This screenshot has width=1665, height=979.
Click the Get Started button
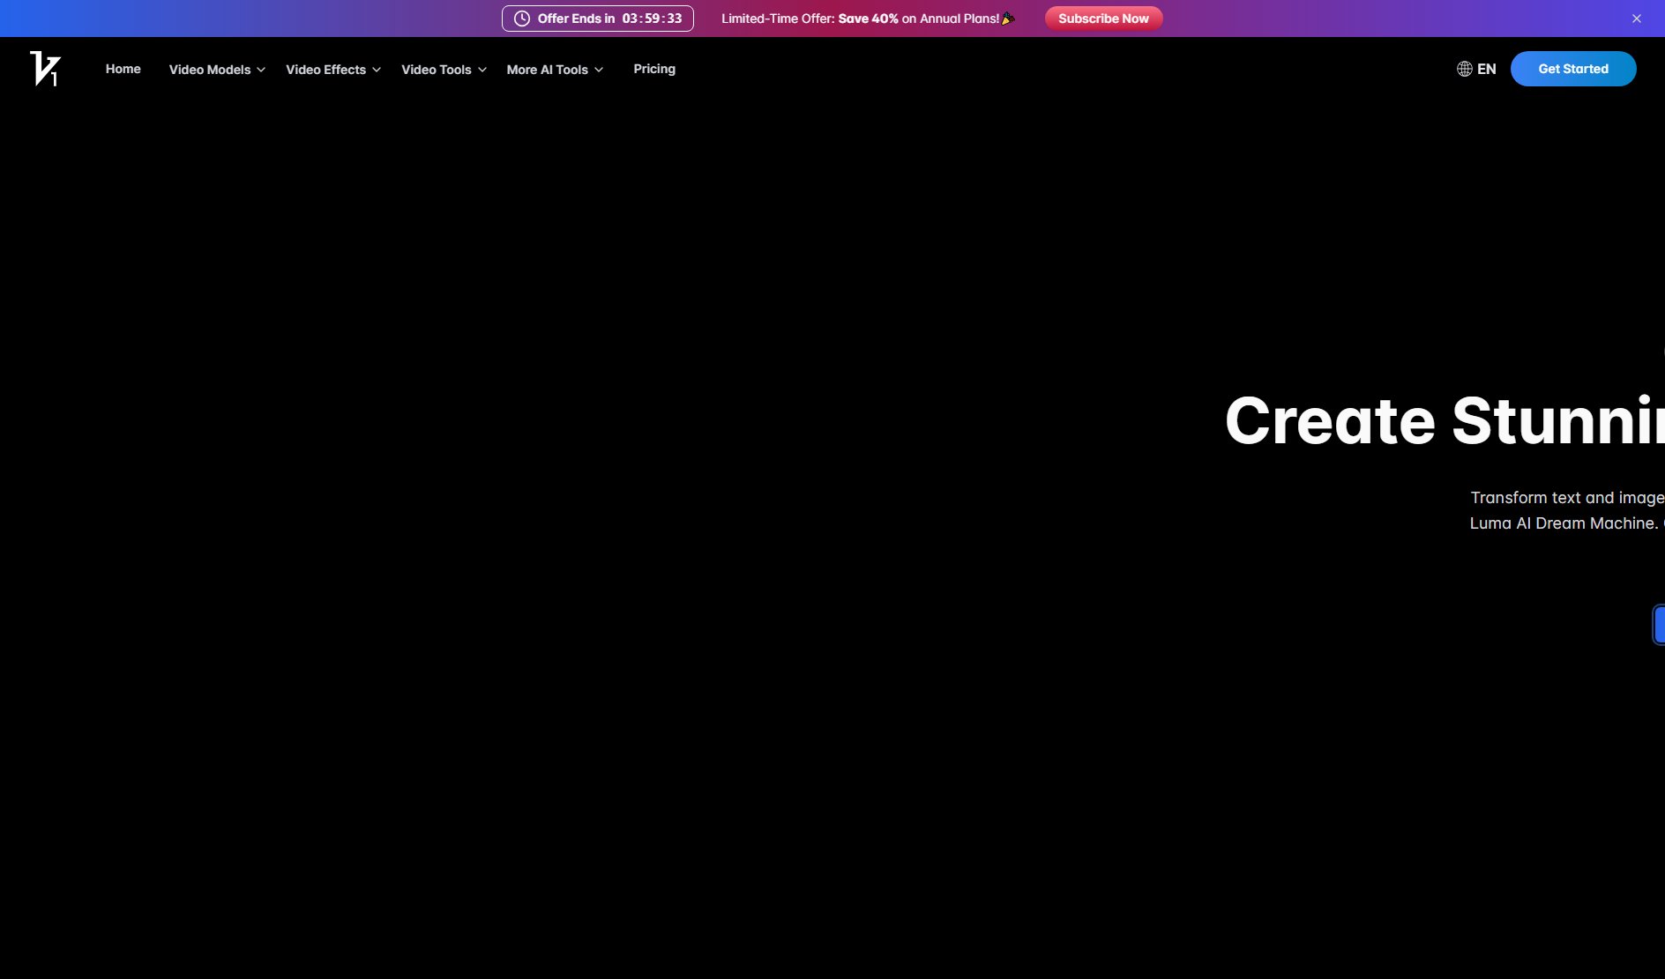[x=1572, y=69]
